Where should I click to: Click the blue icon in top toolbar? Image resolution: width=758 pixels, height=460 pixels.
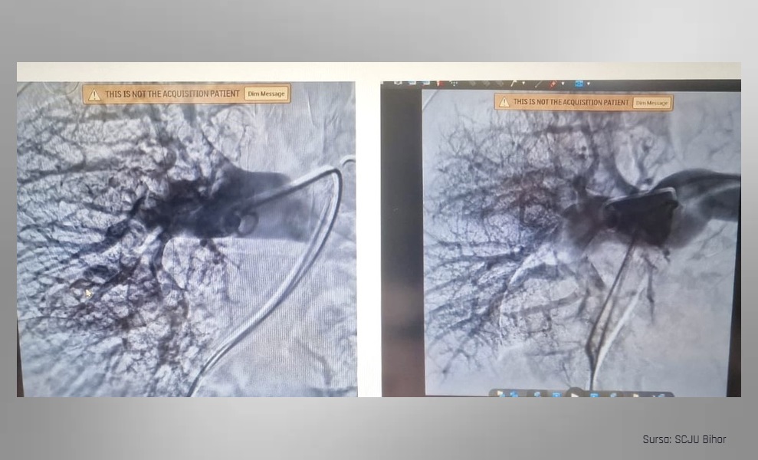(x=579, y=84)
